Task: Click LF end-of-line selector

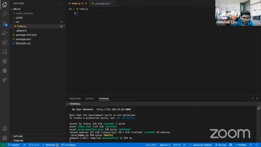Action: (185, 145)
